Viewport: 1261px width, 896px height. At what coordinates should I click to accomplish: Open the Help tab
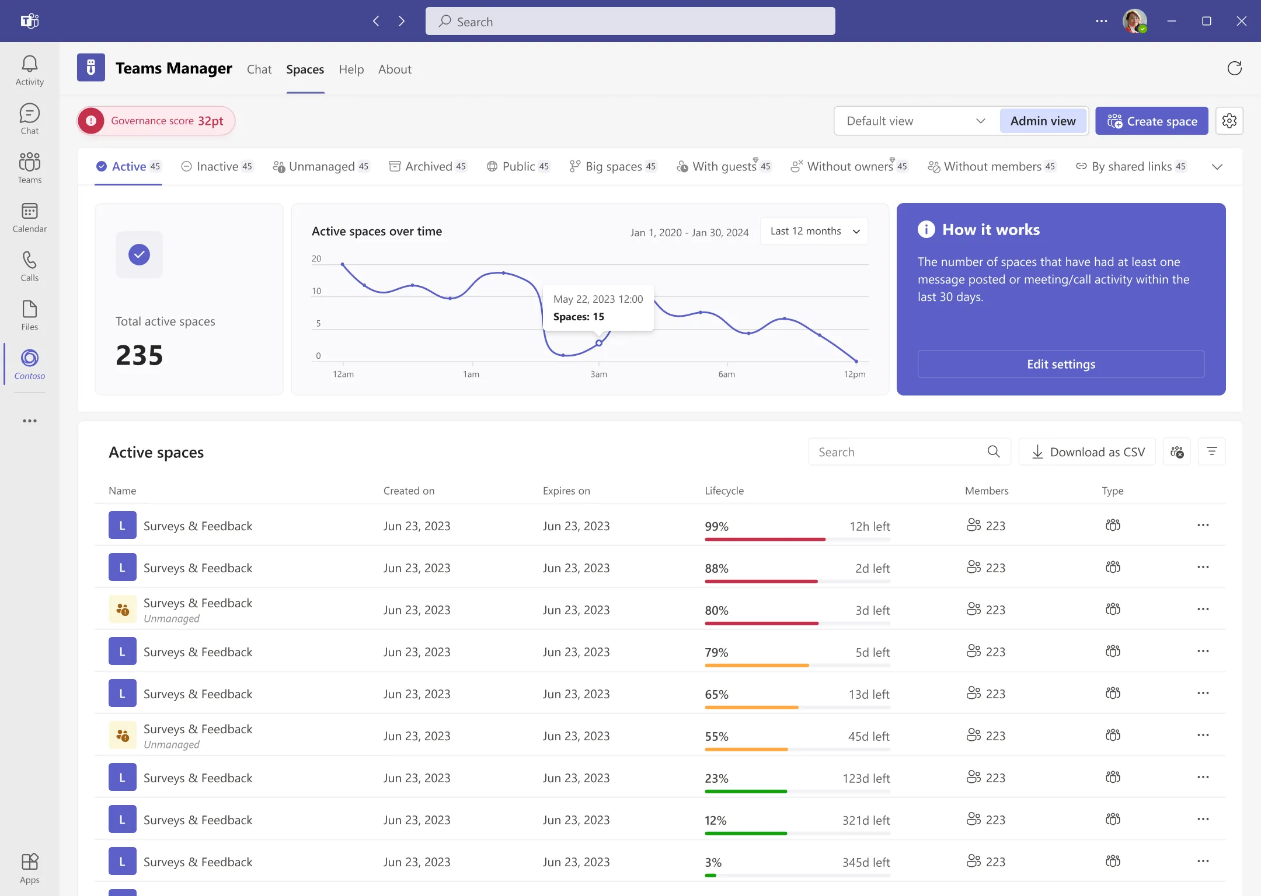351,69
